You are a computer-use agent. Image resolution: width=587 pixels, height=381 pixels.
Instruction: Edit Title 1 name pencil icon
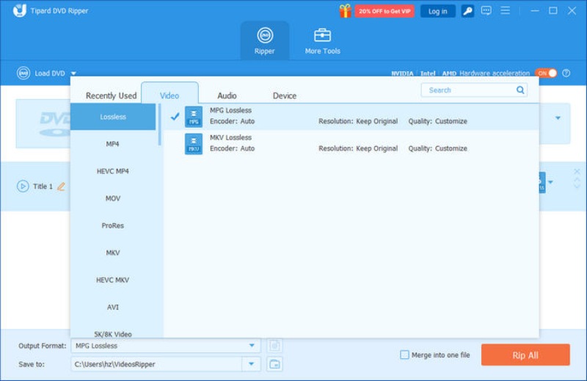coord(61,186)
